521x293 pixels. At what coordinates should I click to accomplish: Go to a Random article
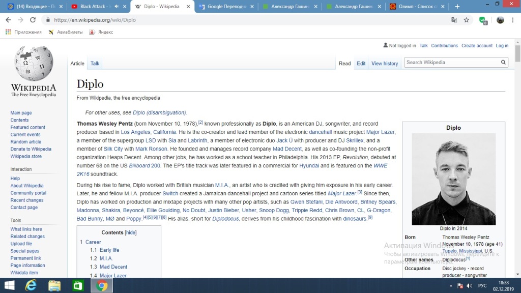pos(25,142)
